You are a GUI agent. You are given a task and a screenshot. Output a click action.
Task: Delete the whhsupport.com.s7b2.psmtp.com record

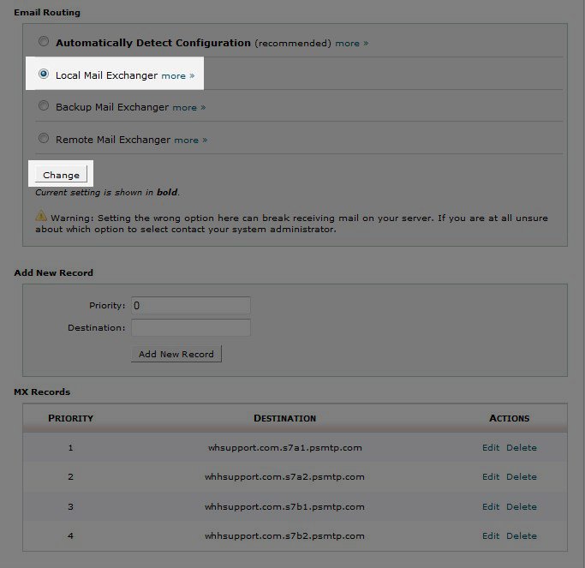[521, 536]
